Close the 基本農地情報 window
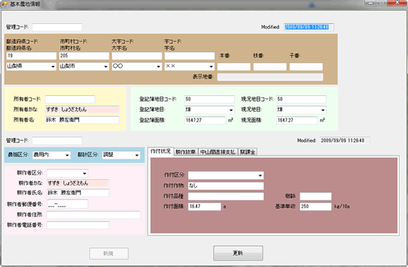The height and width of the screenshot is (267, 408). tap(397, 3)
